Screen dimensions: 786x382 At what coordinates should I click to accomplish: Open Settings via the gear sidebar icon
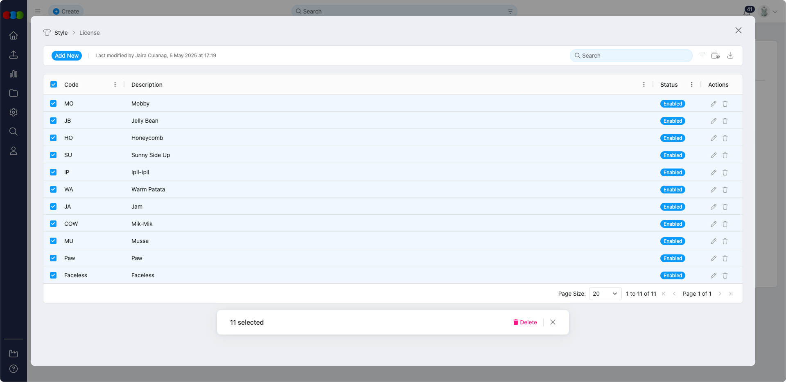tap(14, 112)
